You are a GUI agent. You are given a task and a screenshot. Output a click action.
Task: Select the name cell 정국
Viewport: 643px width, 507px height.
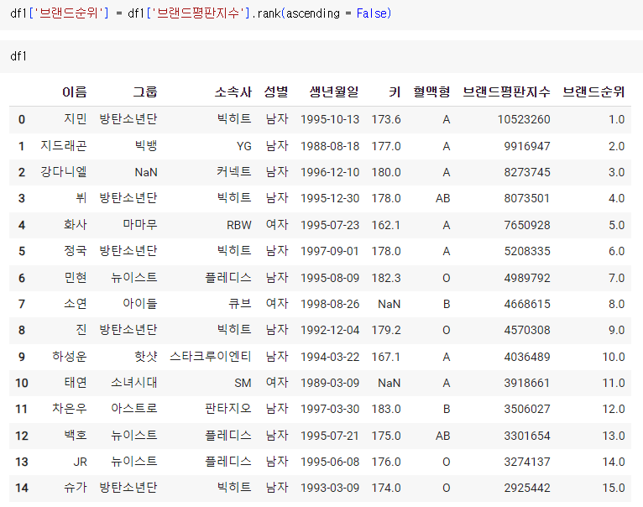tap(75, 251)
